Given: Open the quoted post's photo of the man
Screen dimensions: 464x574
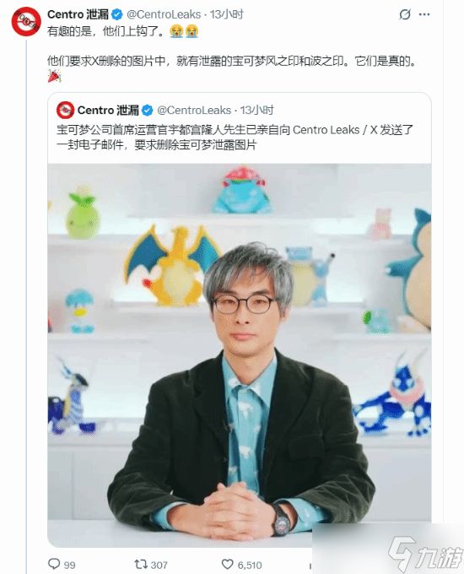Looking at the screenshot, I should pyautogui.click(x=240, y=355).
